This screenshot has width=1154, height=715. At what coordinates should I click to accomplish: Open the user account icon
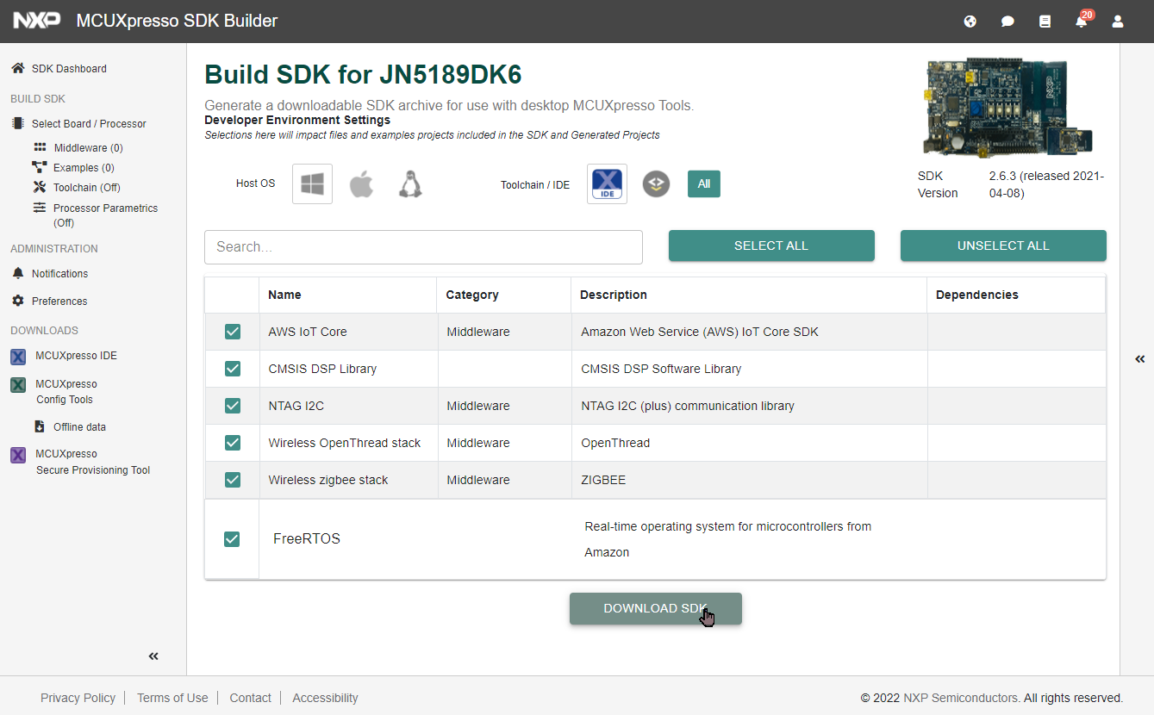[x=1118, y=22]
